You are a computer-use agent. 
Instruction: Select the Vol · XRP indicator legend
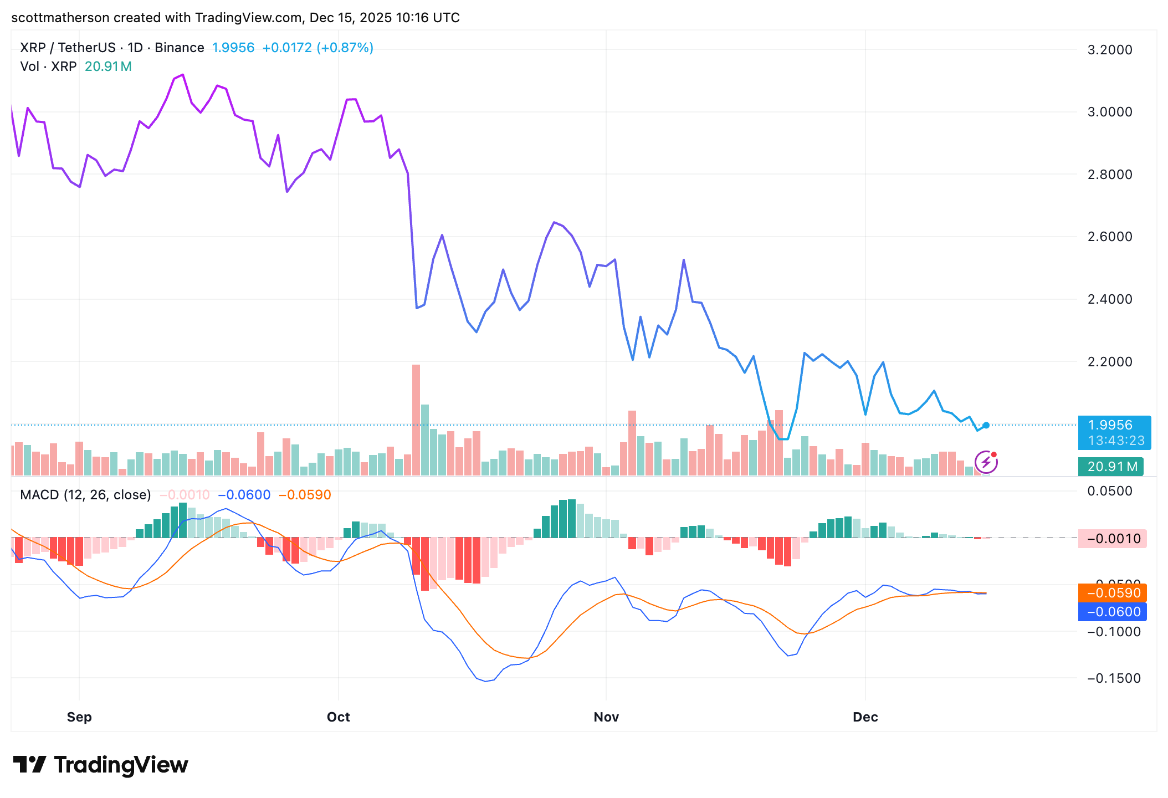click(49, 66)
